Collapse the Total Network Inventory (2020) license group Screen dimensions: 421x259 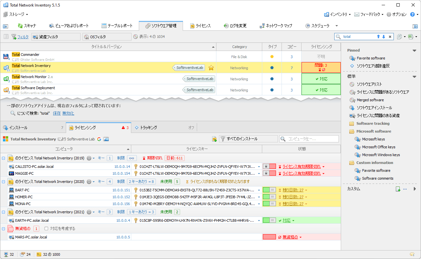(x=4, y=182)
